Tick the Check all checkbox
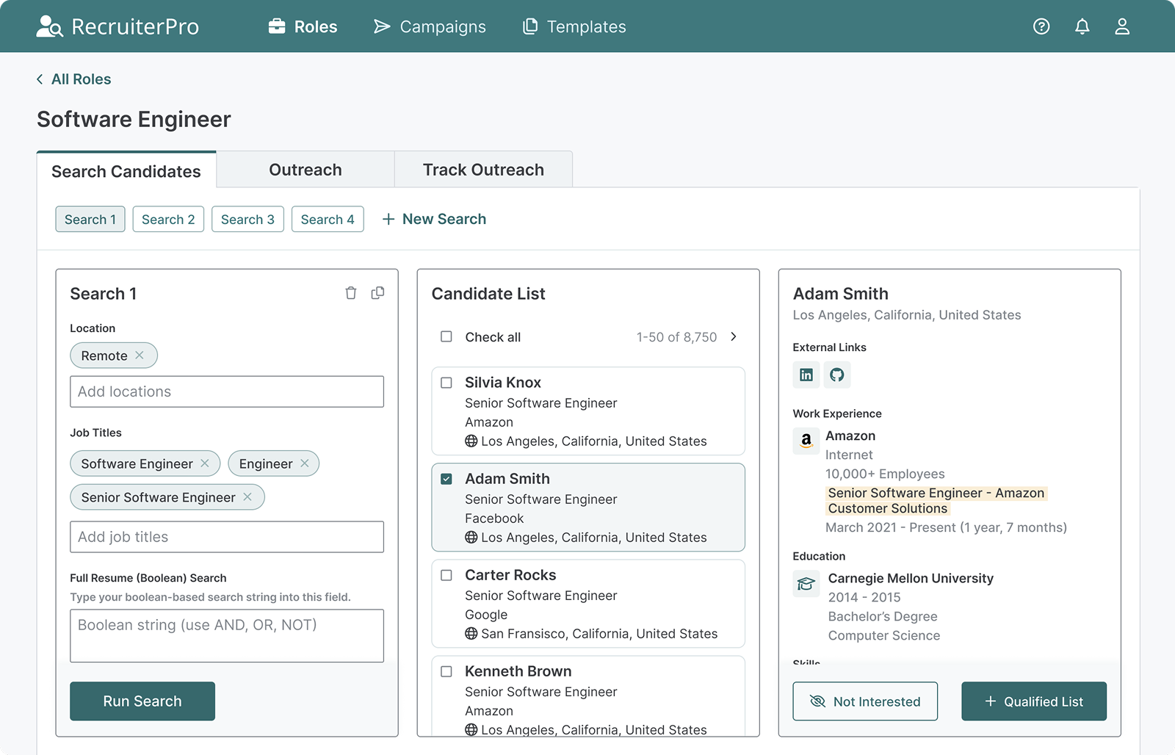 tap(446, 337)
